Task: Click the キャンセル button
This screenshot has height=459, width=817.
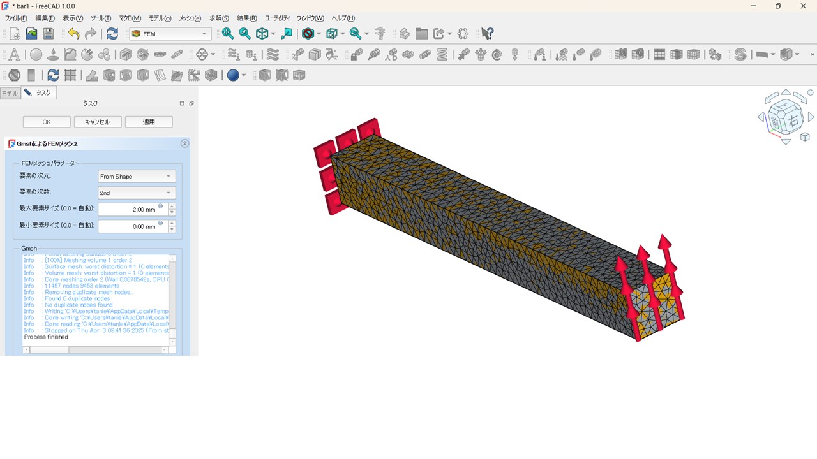Action: (98, 122)
